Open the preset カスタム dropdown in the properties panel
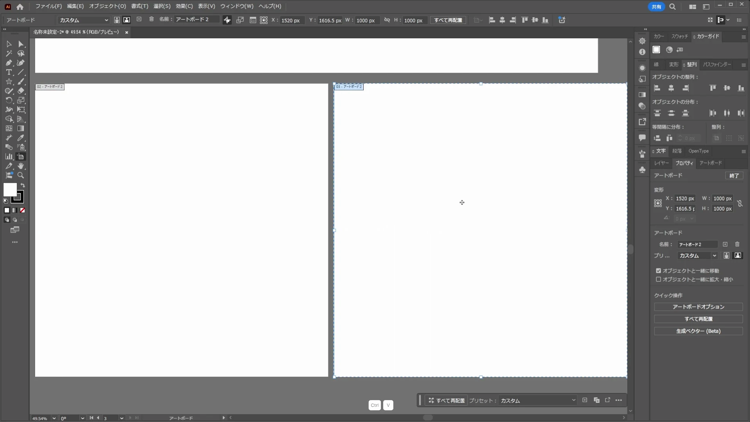 tap(698, 256)
